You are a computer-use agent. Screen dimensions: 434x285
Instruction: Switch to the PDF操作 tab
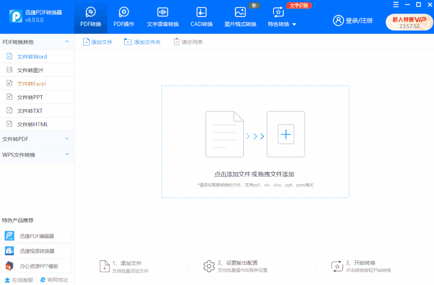124,17
